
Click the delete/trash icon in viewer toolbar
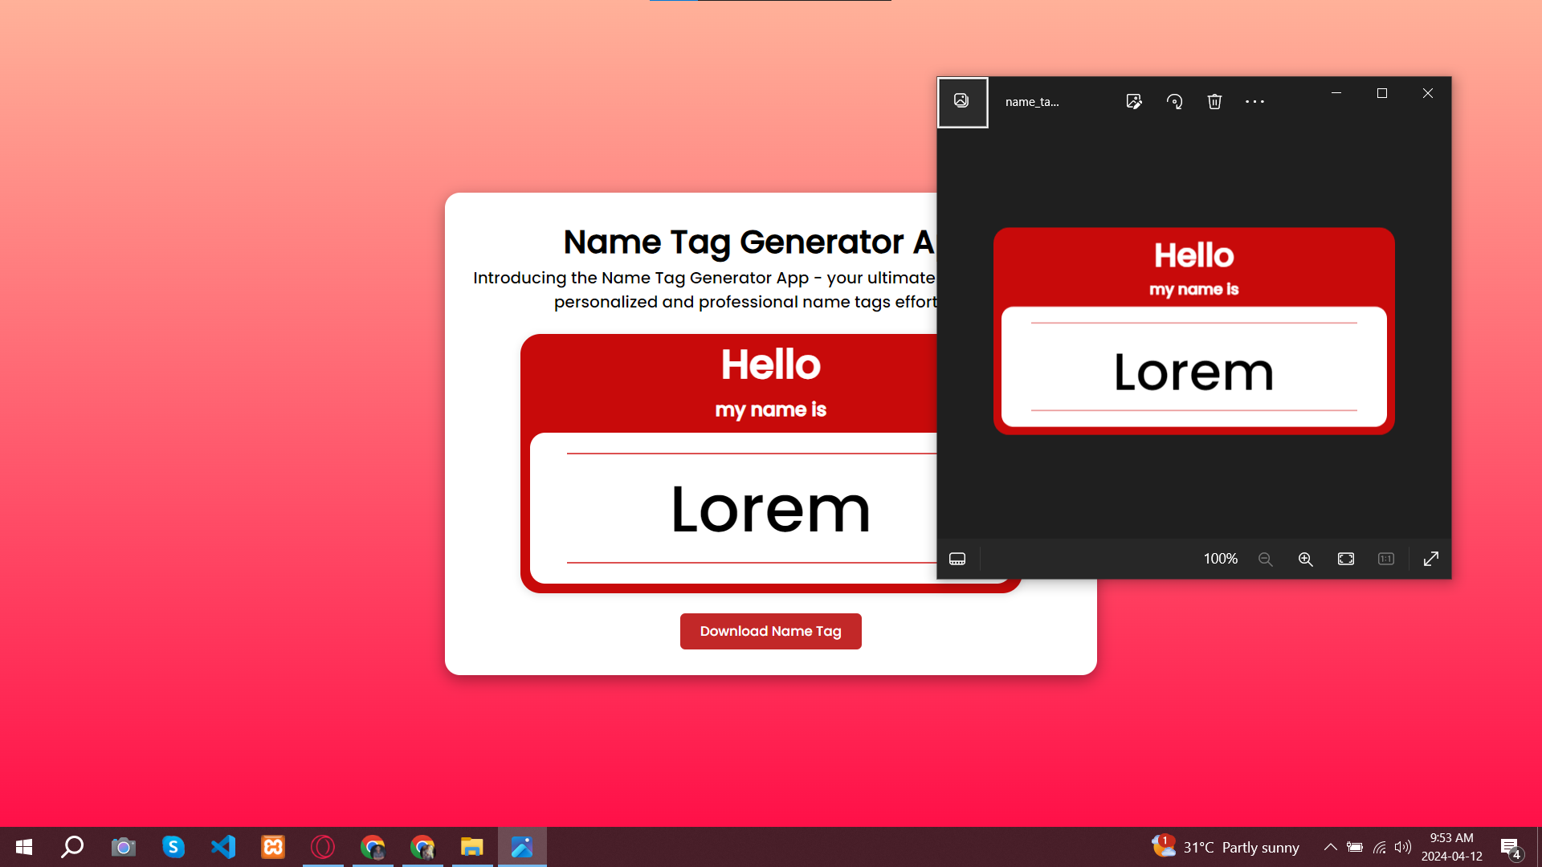(x=1215, y=100)
